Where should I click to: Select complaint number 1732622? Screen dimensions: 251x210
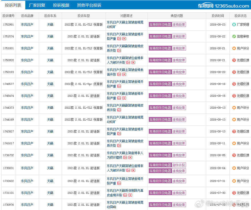9,181
